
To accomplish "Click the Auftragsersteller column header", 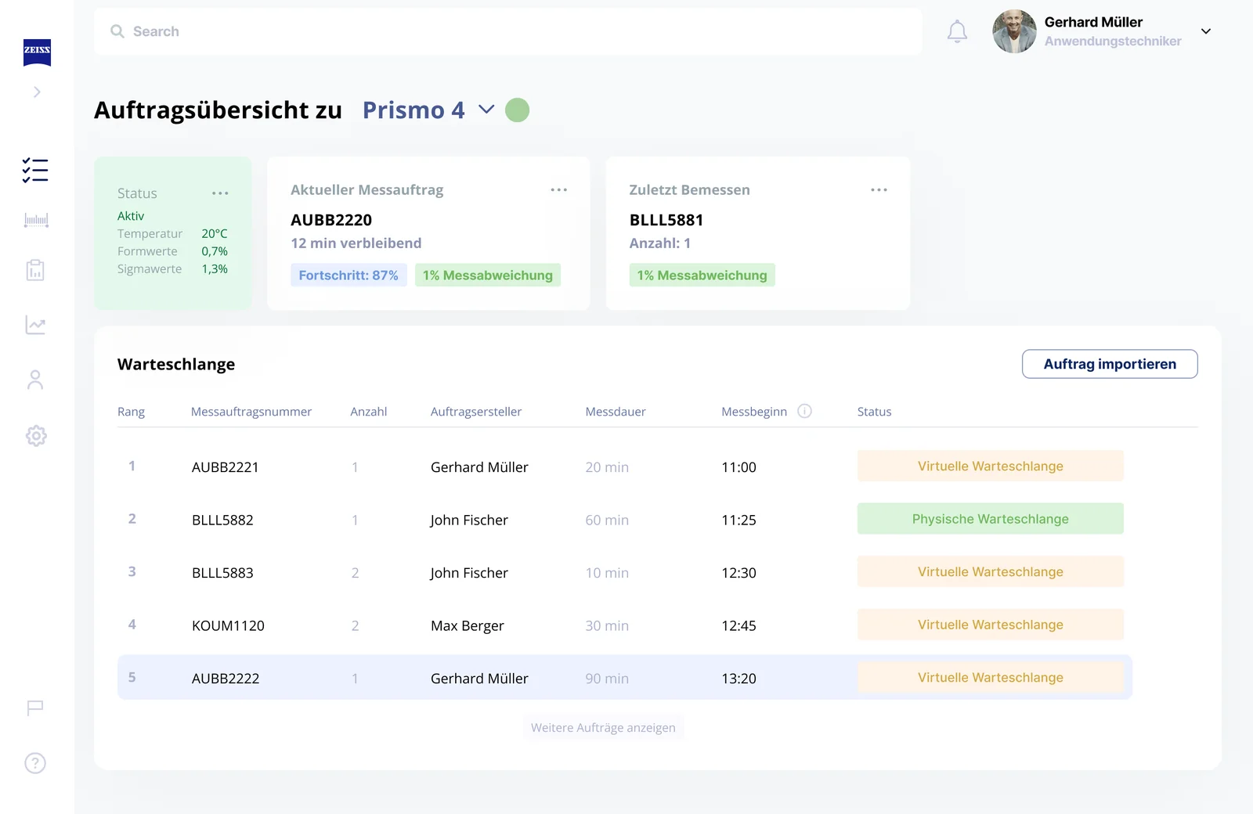I will pos(476,412).
